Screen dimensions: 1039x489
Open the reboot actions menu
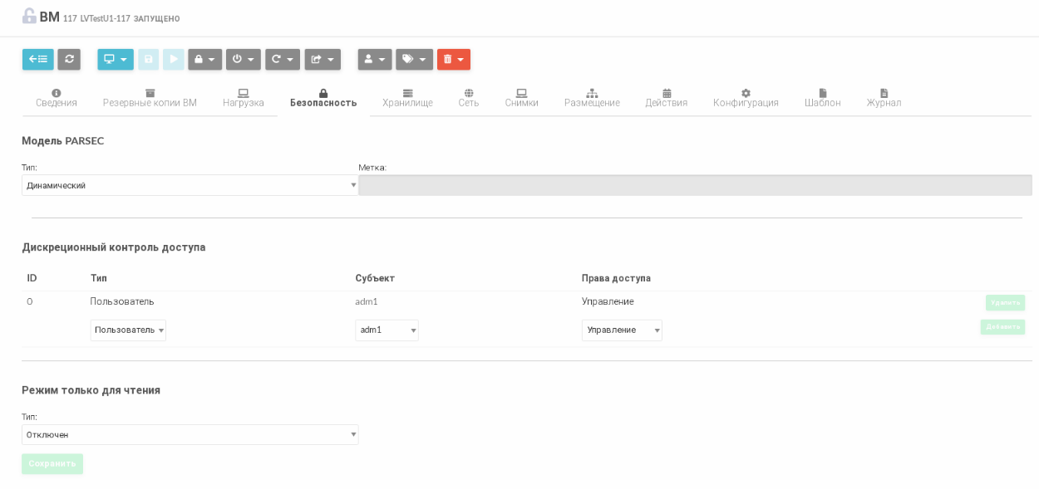pyautogui.click(x=283, y=60)
